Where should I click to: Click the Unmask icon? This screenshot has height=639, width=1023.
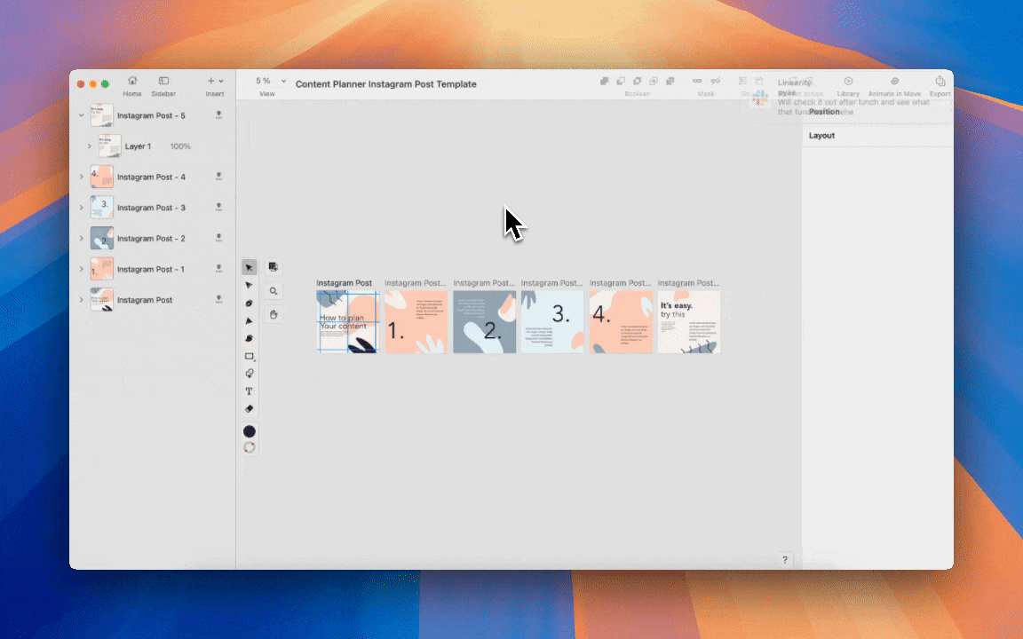pos(715,81)
